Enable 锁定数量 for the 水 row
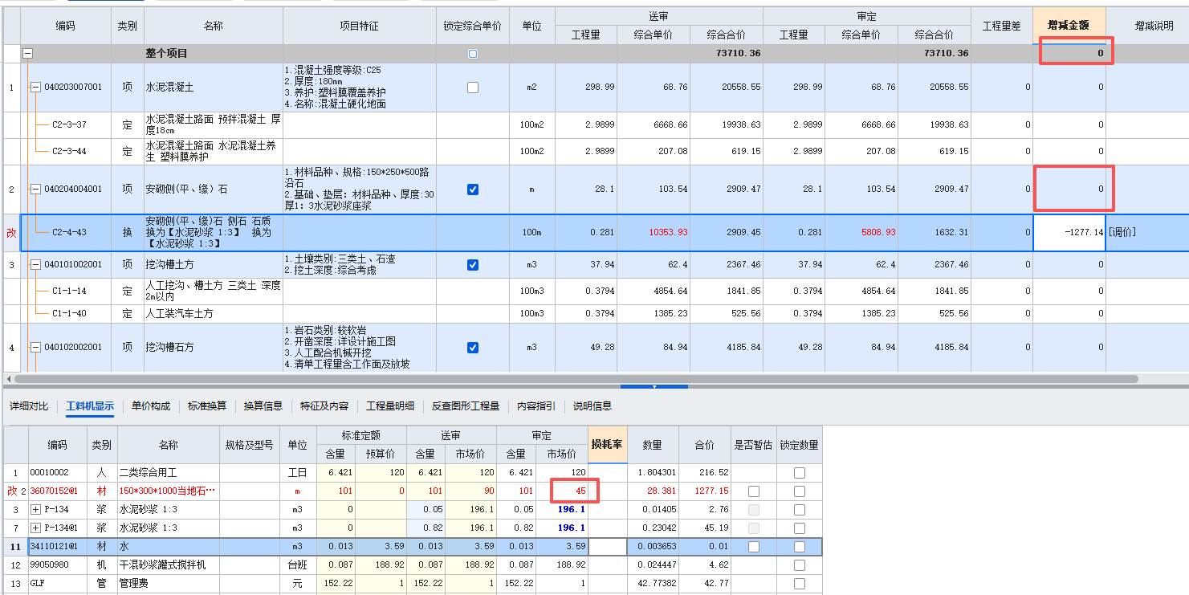The height and width of the screenshot is (595, 1189). (x=799, y=547)
